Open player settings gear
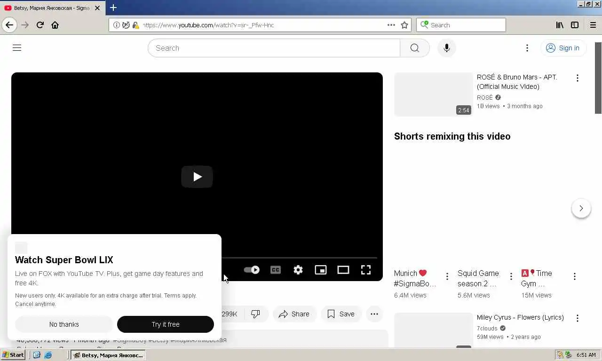 [298, 270]
